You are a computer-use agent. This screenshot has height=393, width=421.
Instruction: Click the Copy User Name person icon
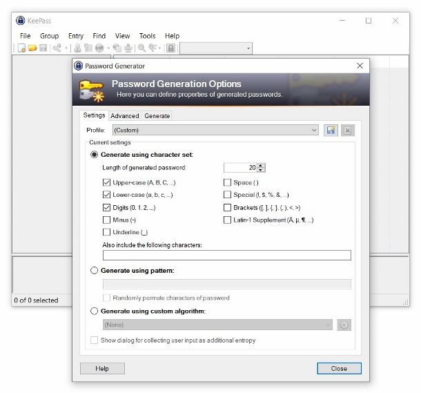click(77, 48)
